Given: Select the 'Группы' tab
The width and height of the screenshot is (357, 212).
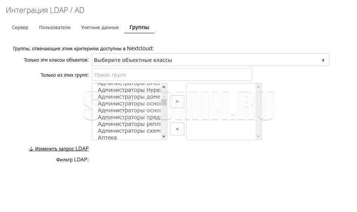Looking at the screenshot, I should point(139,28).
